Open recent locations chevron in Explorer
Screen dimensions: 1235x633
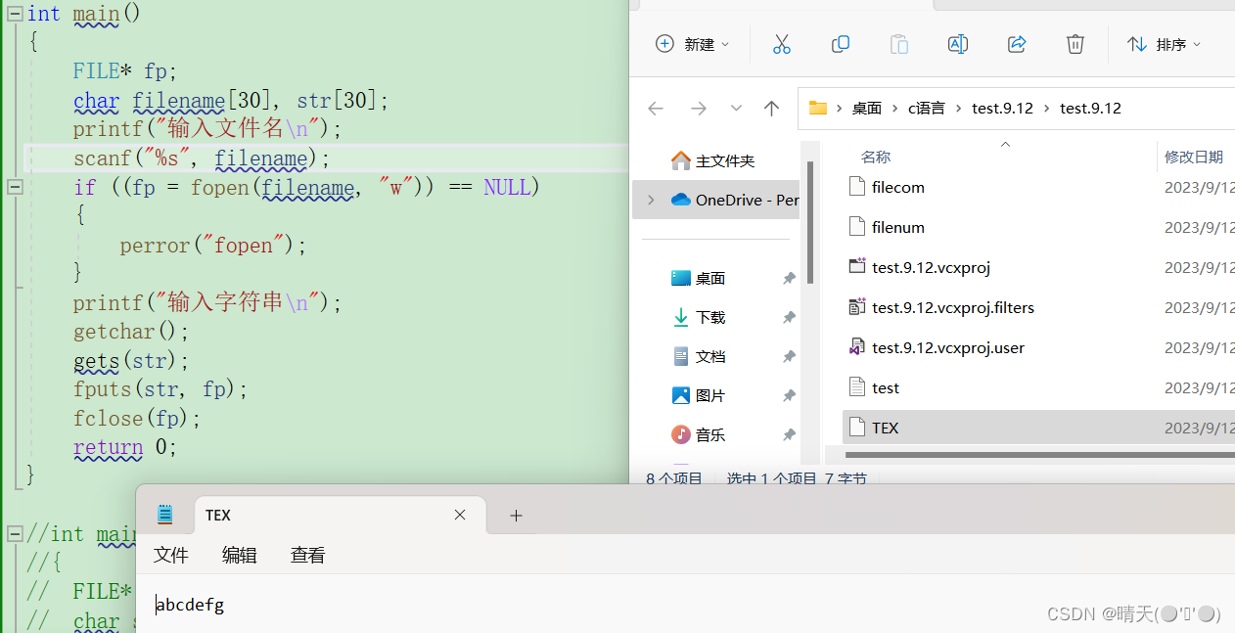point(737,109)
